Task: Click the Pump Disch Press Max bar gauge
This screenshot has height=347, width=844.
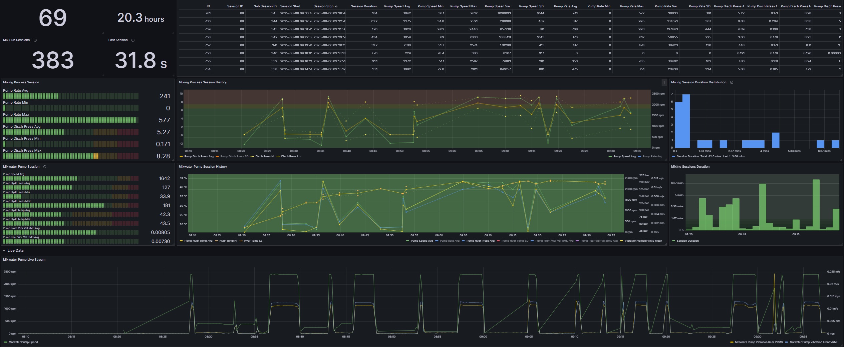Action: (x=70, y=156)
